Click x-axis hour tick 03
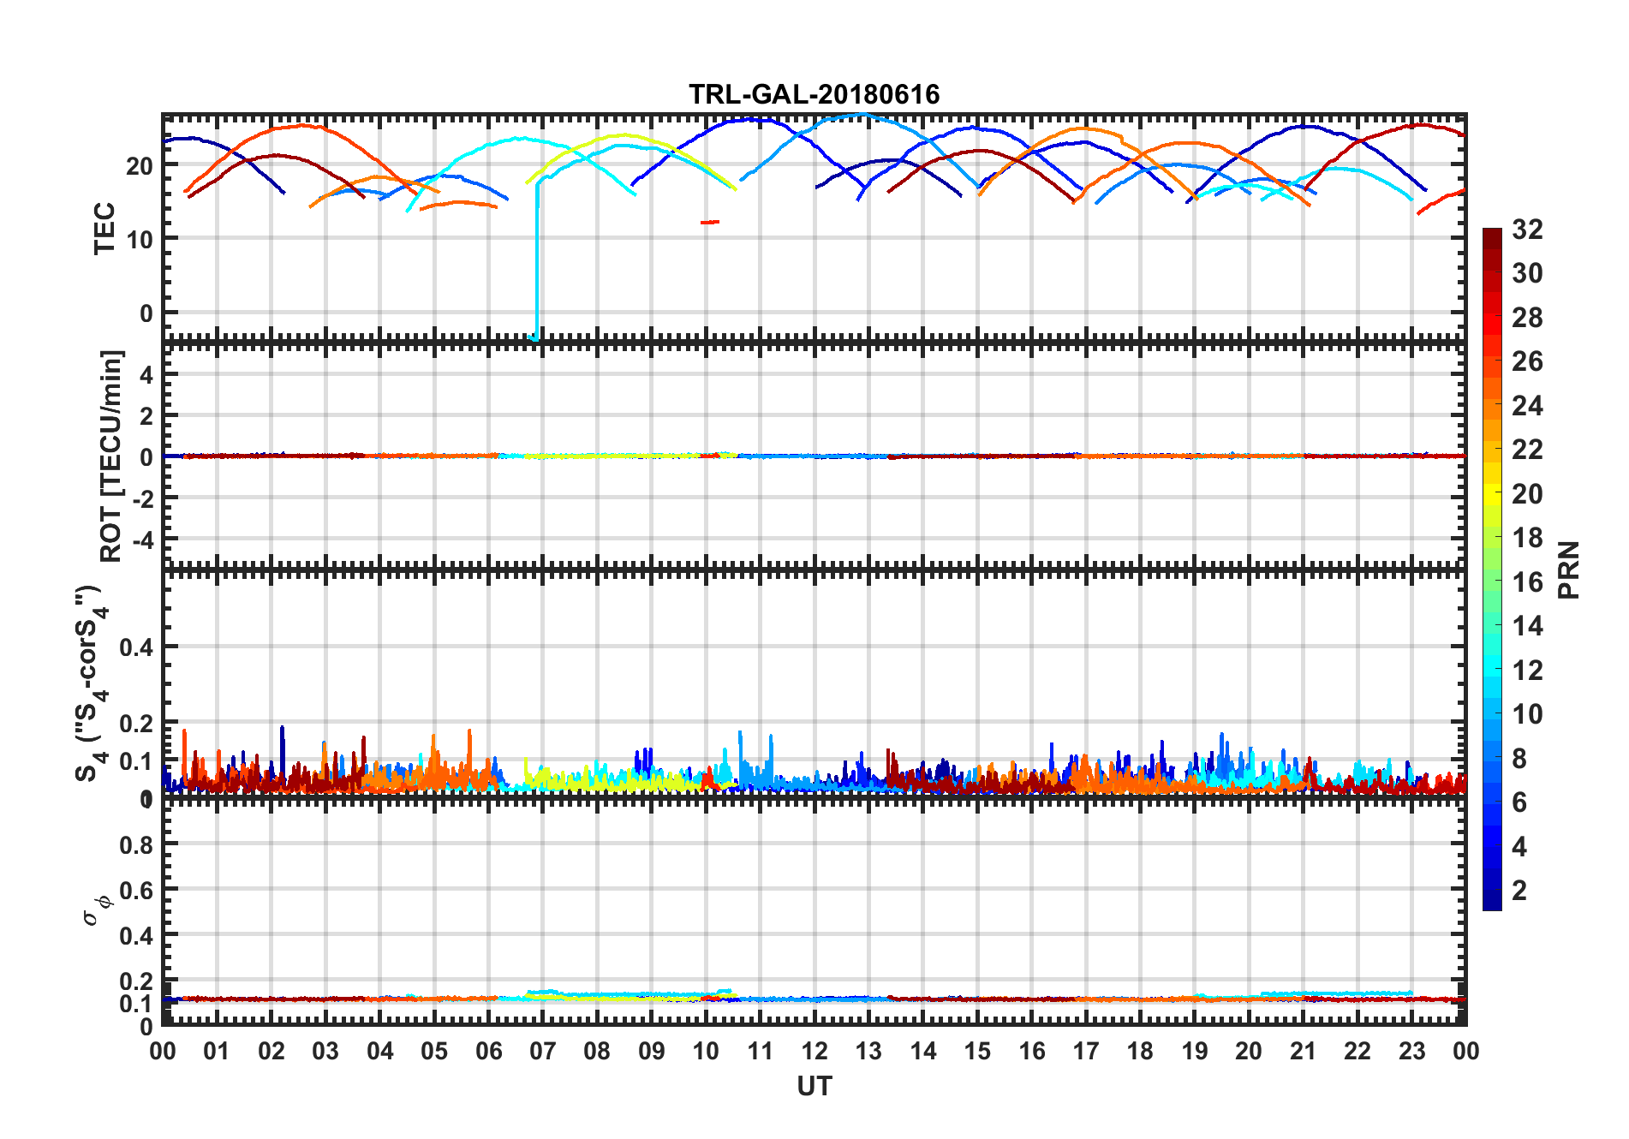This screenshot has width=1629, height=1139. tap(325, 1051)
